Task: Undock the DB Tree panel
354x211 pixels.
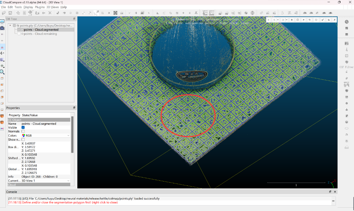Action: pos(74,19)
